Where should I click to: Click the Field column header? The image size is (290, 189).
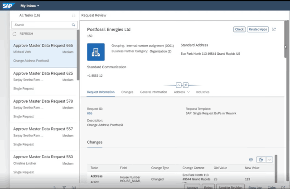pos(123,168)
